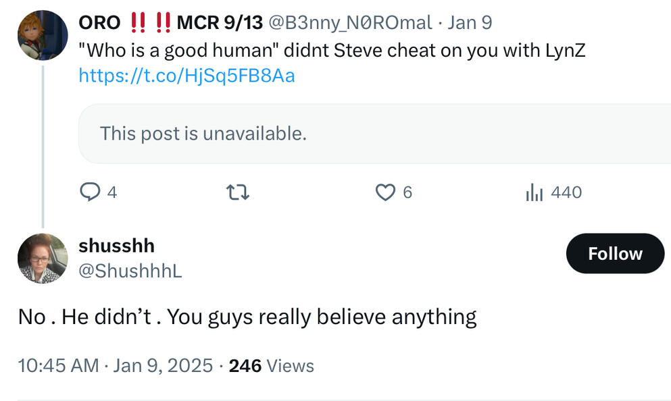
Task: Open the @ShushhhL handle
Action: pyautogui.click(x=130, y=271)
